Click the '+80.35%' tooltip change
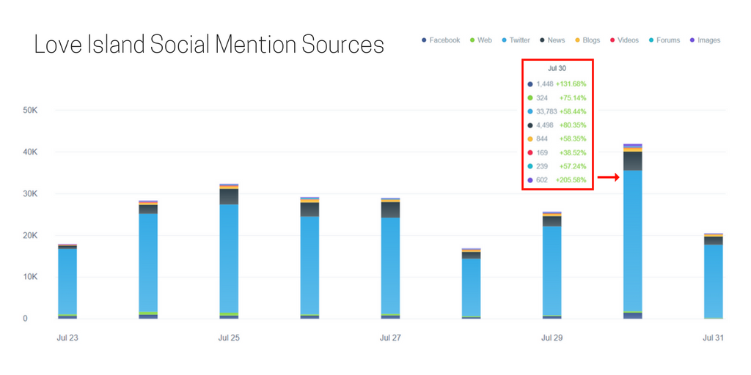The width and height of the screenshot is (751, 375). pos(573,125)
